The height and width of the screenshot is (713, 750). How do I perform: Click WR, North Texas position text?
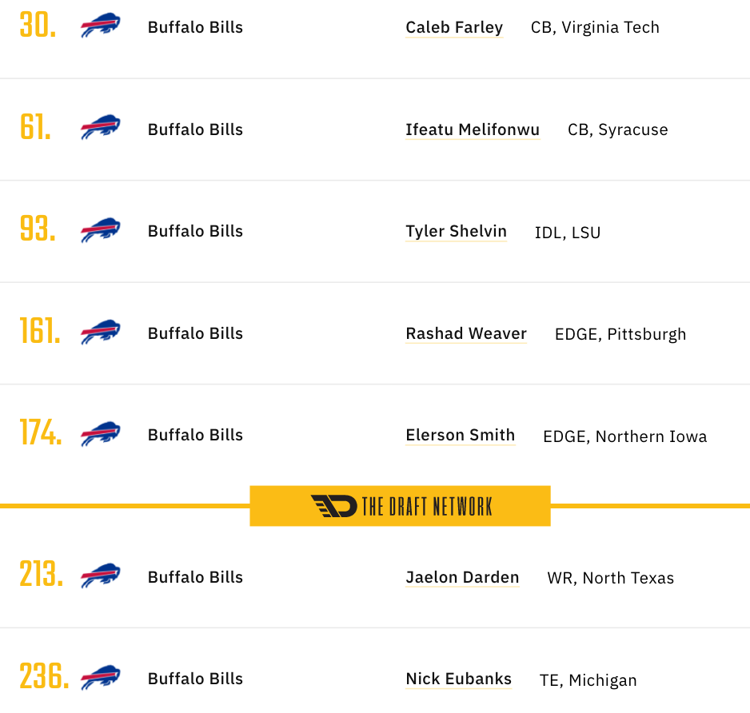click(x=610, y=578)
